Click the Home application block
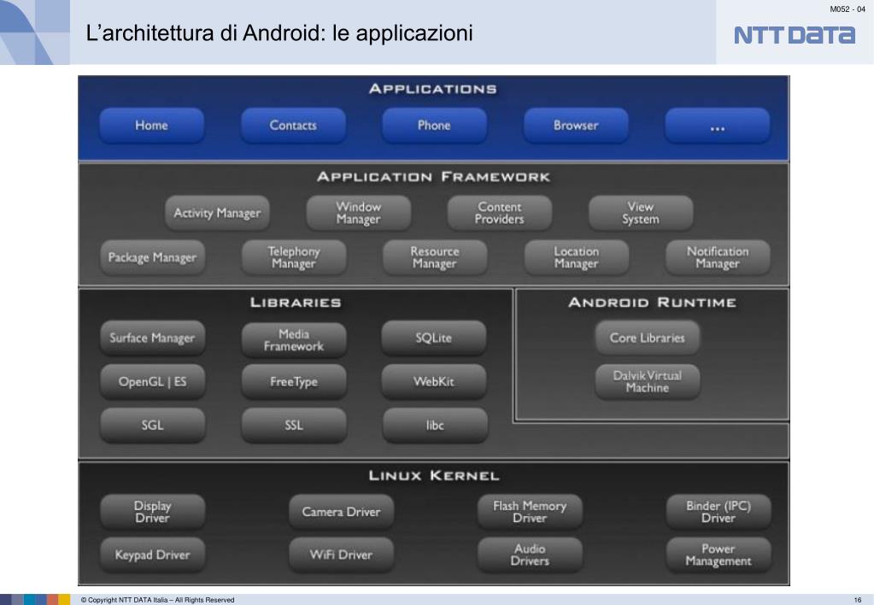This screenshot has height=605, width=874. pyautogui.click(x=151, y=126)
